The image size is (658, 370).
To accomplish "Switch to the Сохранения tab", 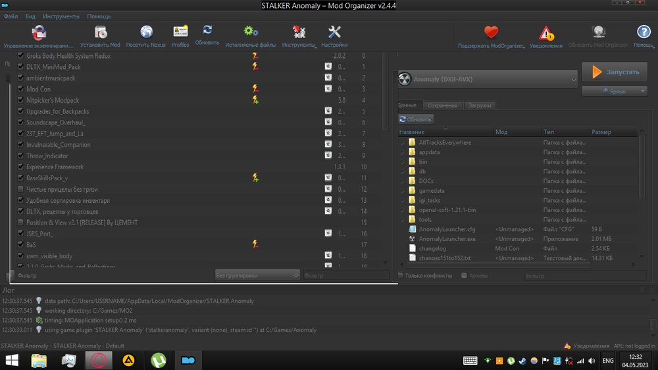I will pos(442,105).
